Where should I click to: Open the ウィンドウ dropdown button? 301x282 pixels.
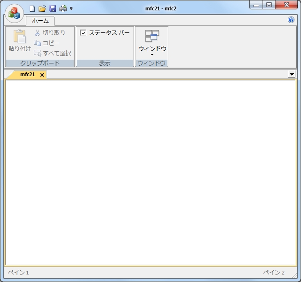click(x=152, y=43)
